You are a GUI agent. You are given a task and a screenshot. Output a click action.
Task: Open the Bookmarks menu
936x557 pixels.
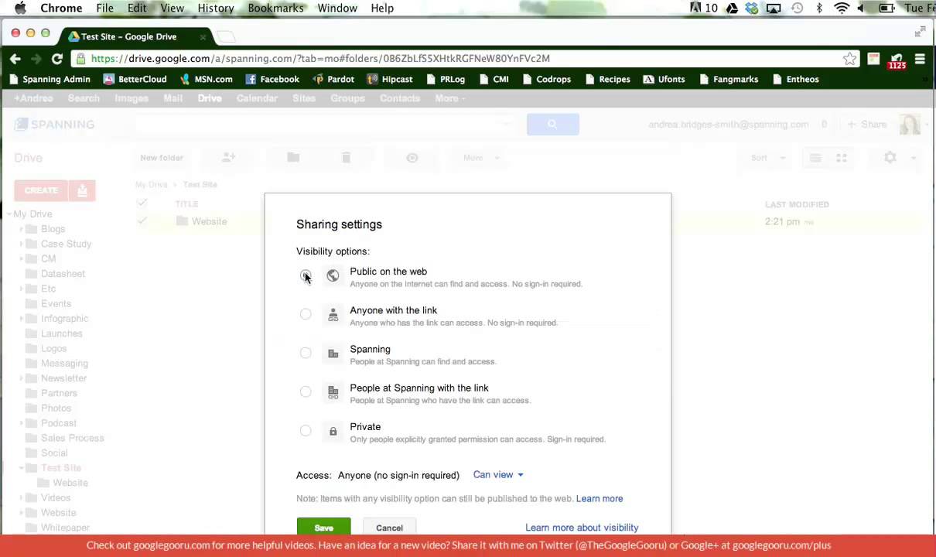[x=275, y=9]
